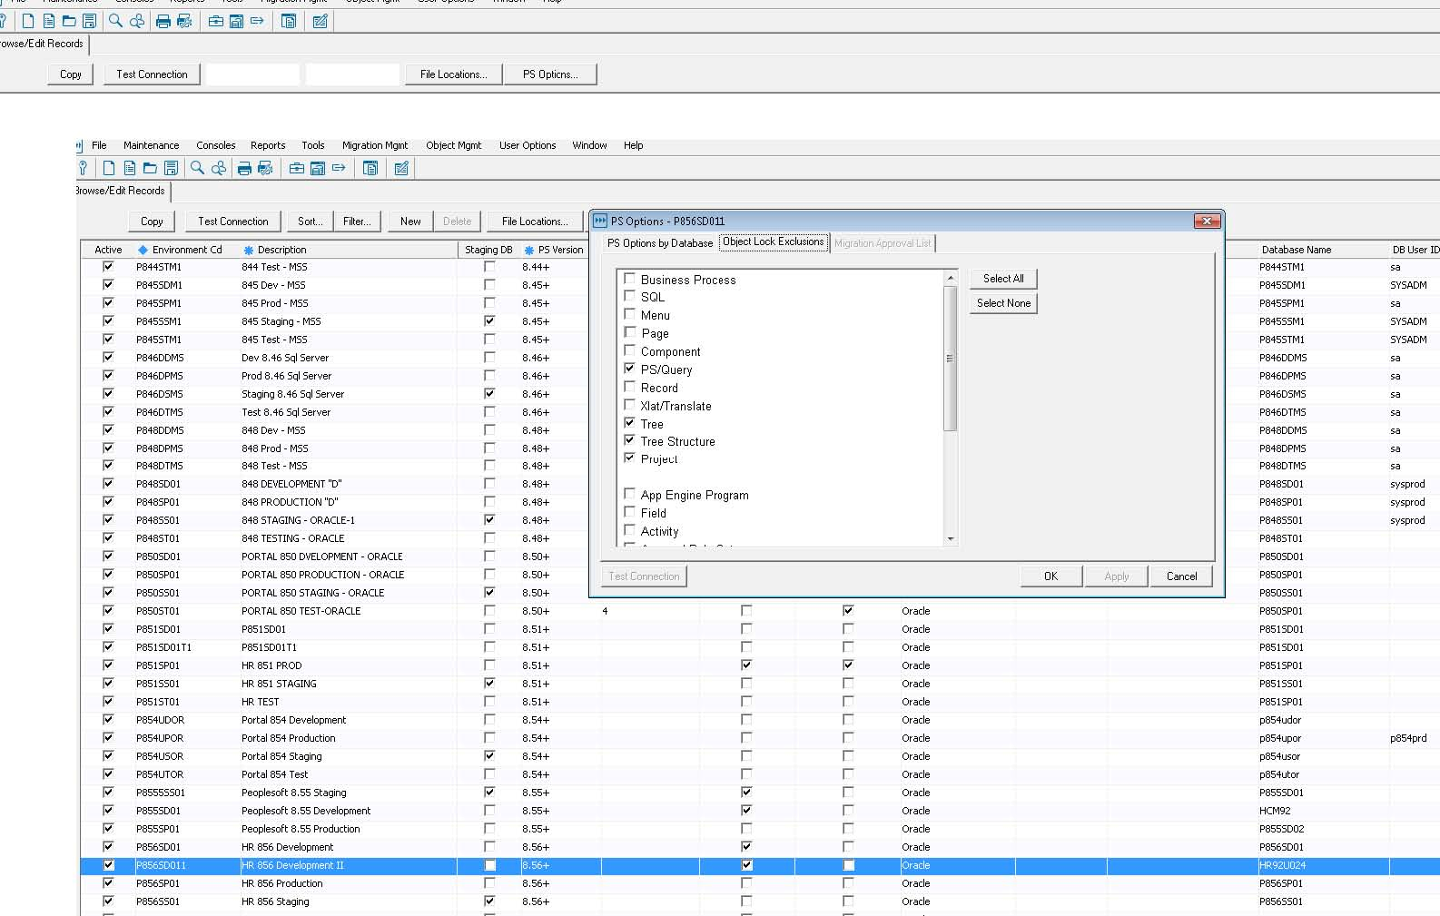This screenshot has width=1440, height=916.
Task: Open the Object Mgmt menu
Action: point(453,145)
